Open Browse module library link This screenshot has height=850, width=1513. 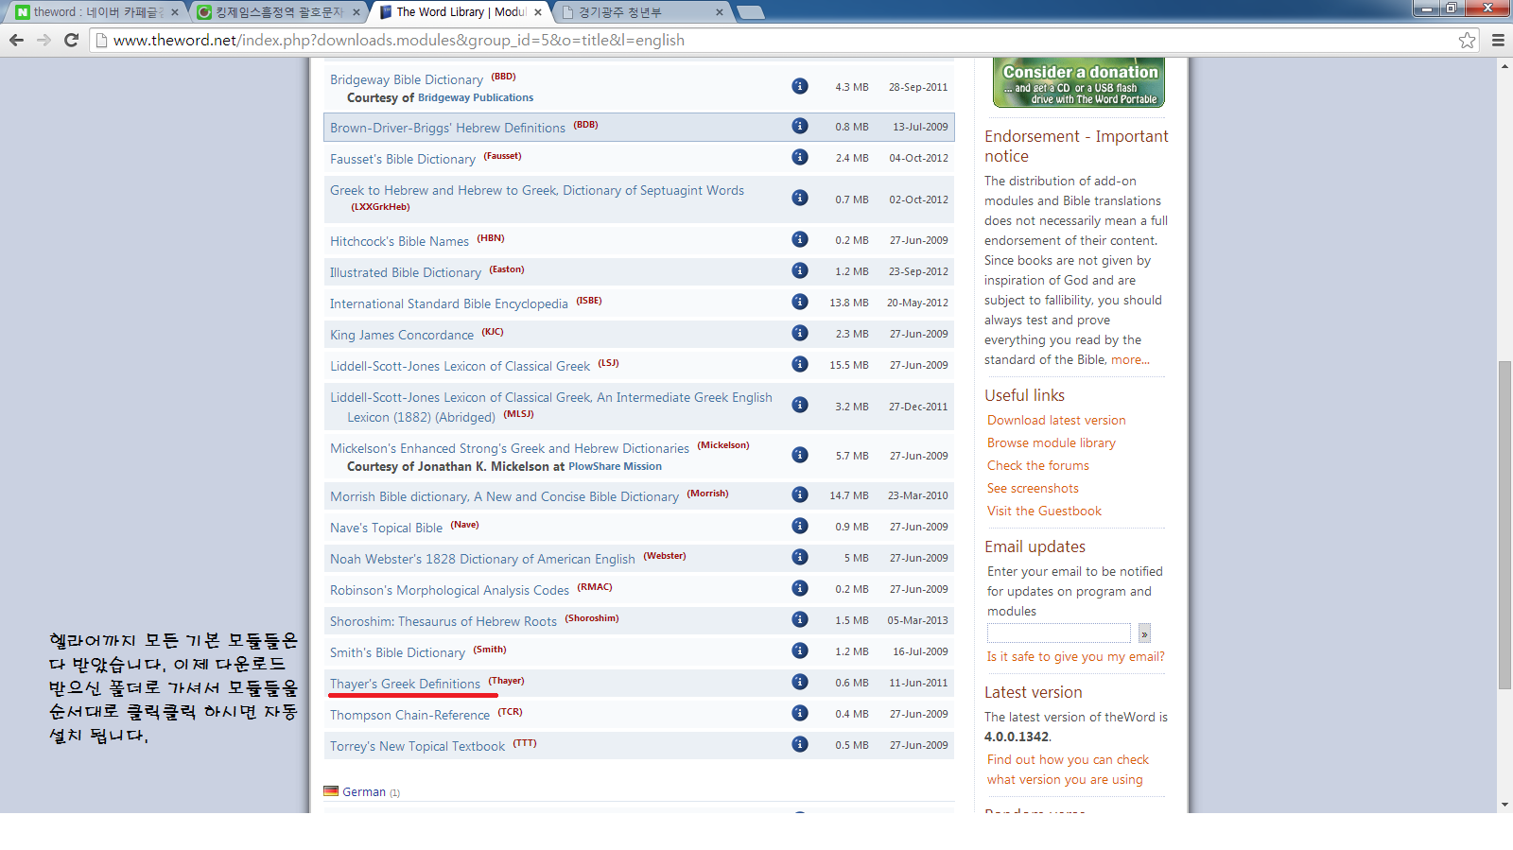pos(1052,442)
